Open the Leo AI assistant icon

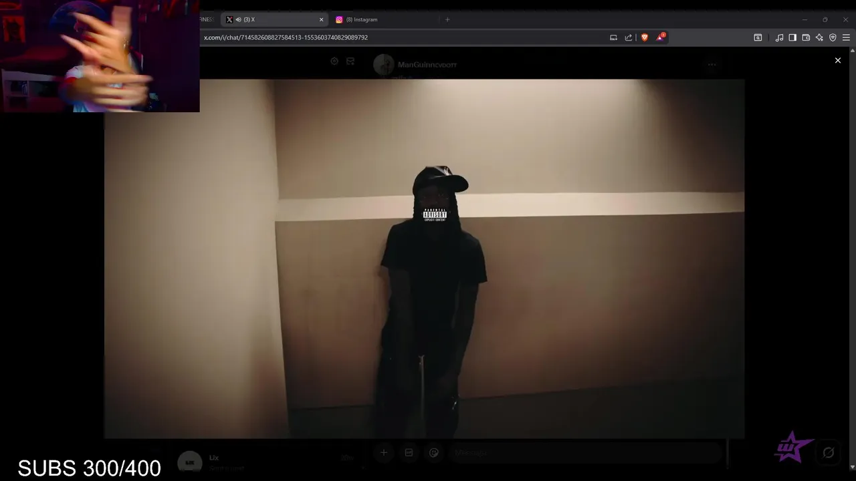coord(819,37)
